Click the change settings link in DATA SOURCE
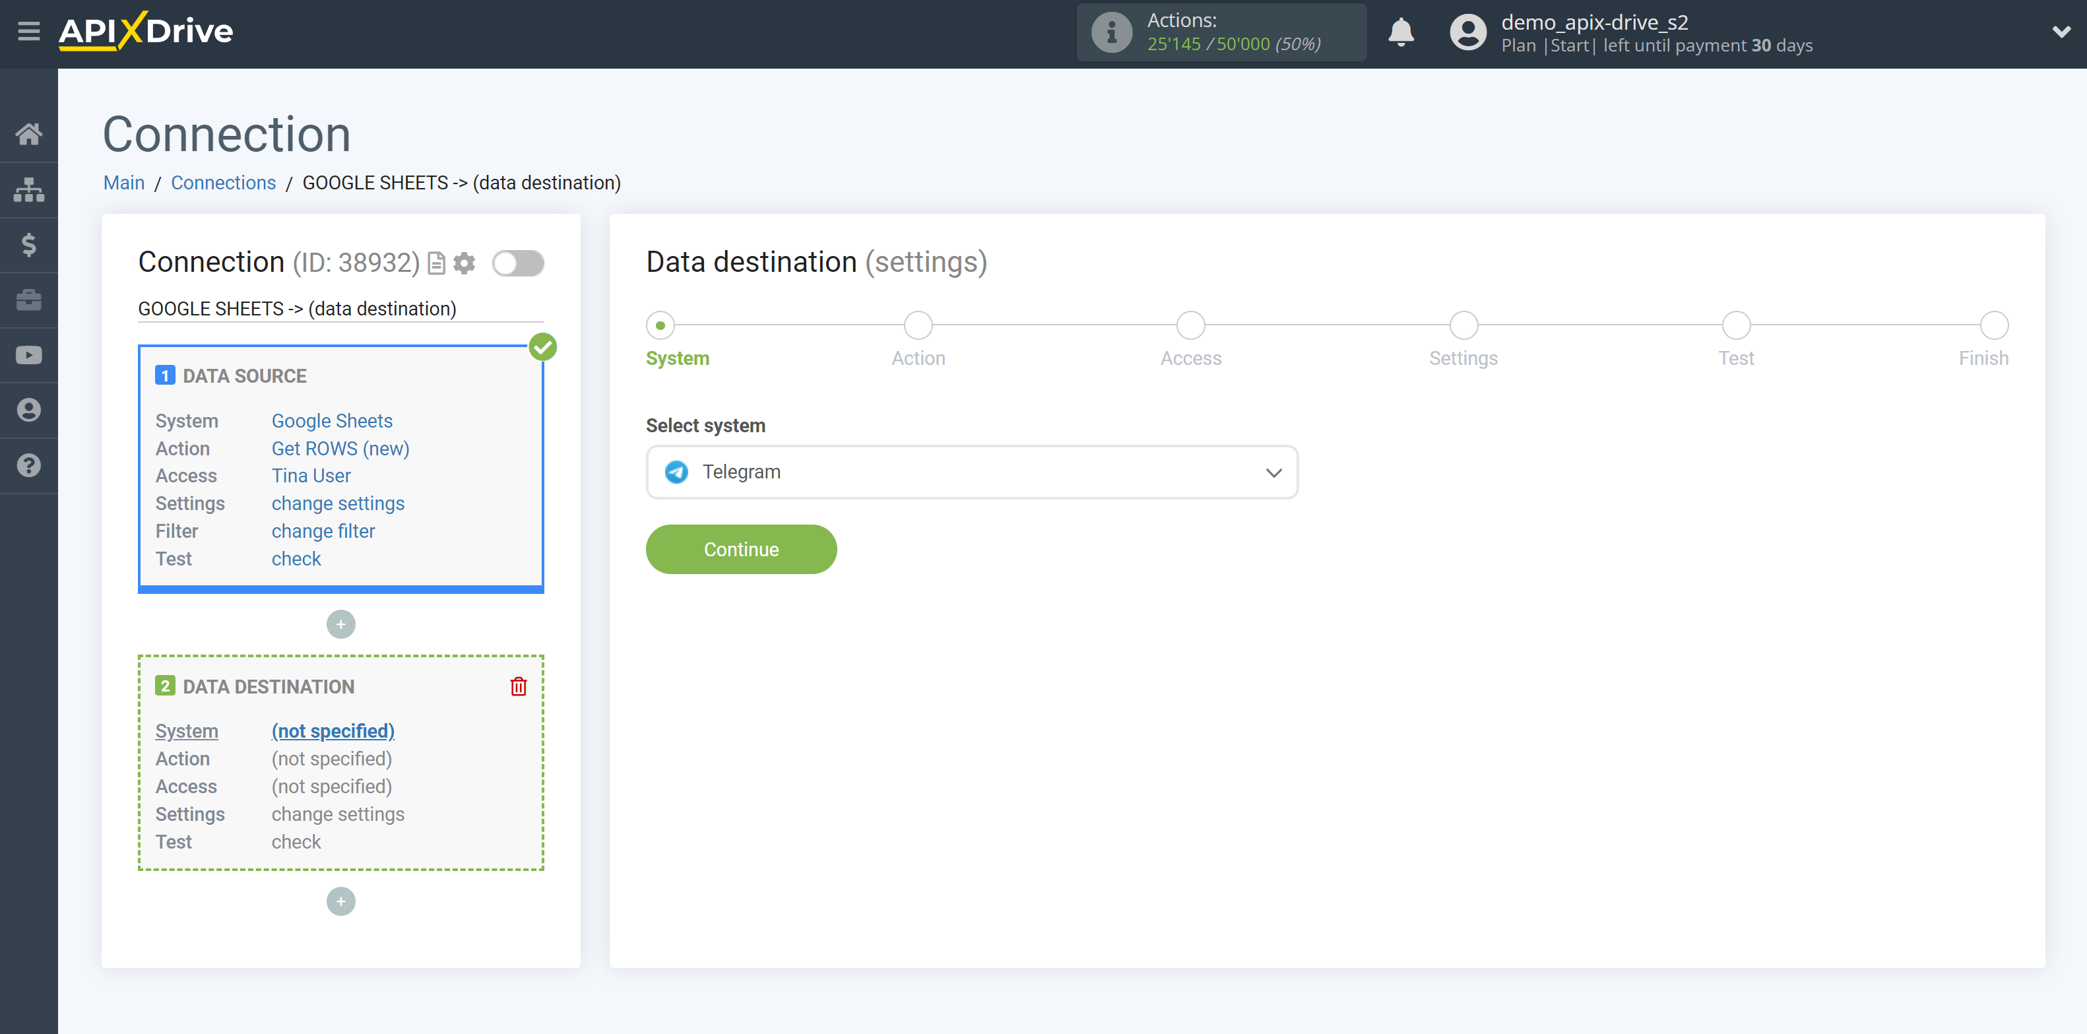This screenshot has height=1034, width=2087. pos(337,503)
